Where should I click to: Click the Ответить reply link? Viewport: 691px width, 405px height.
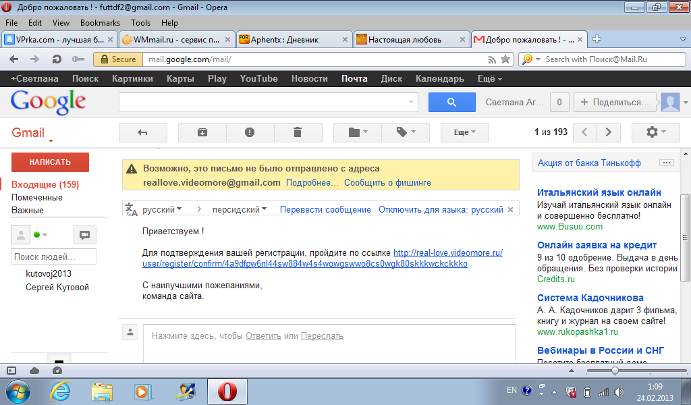(263, 335)
